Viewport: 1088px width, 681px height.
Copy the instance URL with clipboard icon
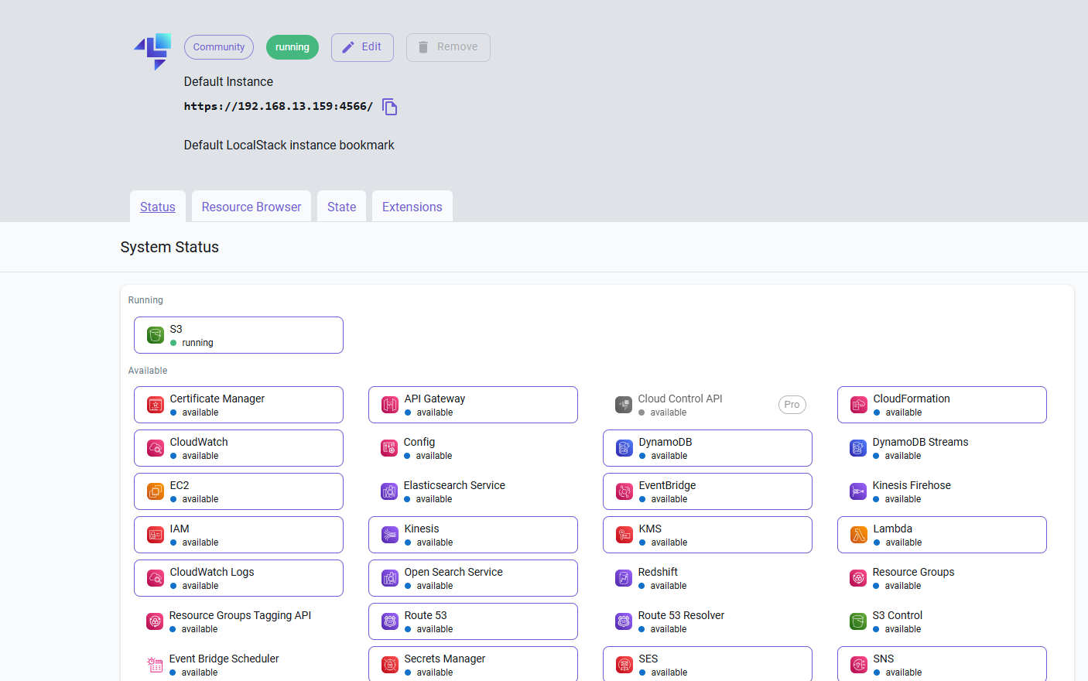(390, 107)
